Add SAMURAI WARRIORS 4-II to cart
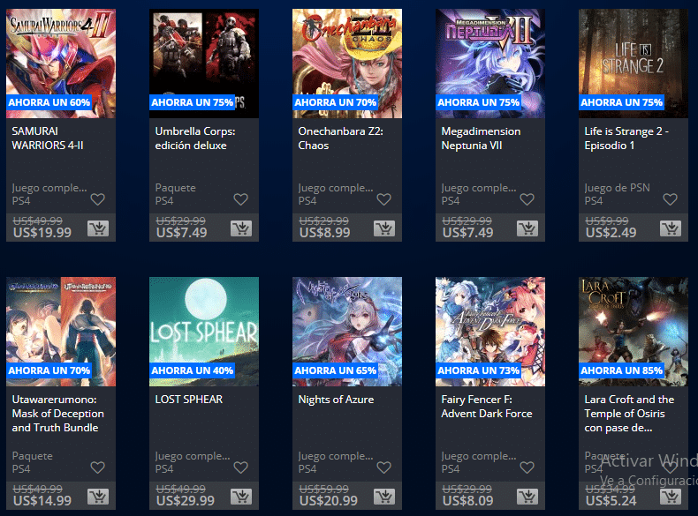Viewport: 698px width, 516px height. tap(98, 228)
